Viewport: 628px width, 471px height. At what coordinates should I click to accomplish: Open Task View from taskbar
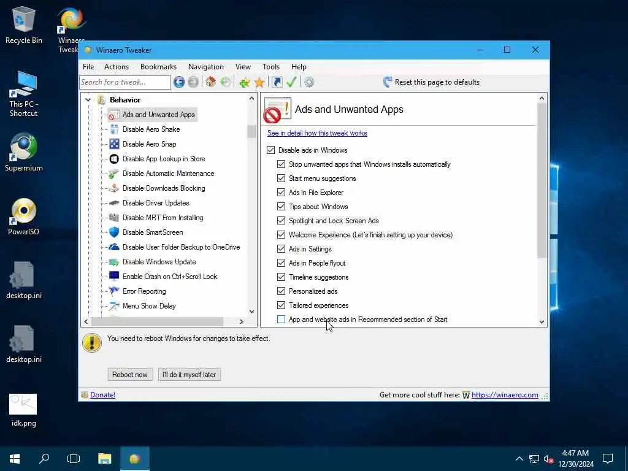tap(74, 459)
